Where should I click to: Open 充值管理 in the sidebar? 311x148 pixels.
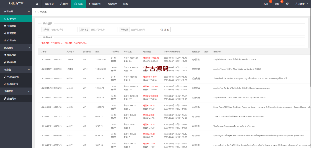(16, 26)
